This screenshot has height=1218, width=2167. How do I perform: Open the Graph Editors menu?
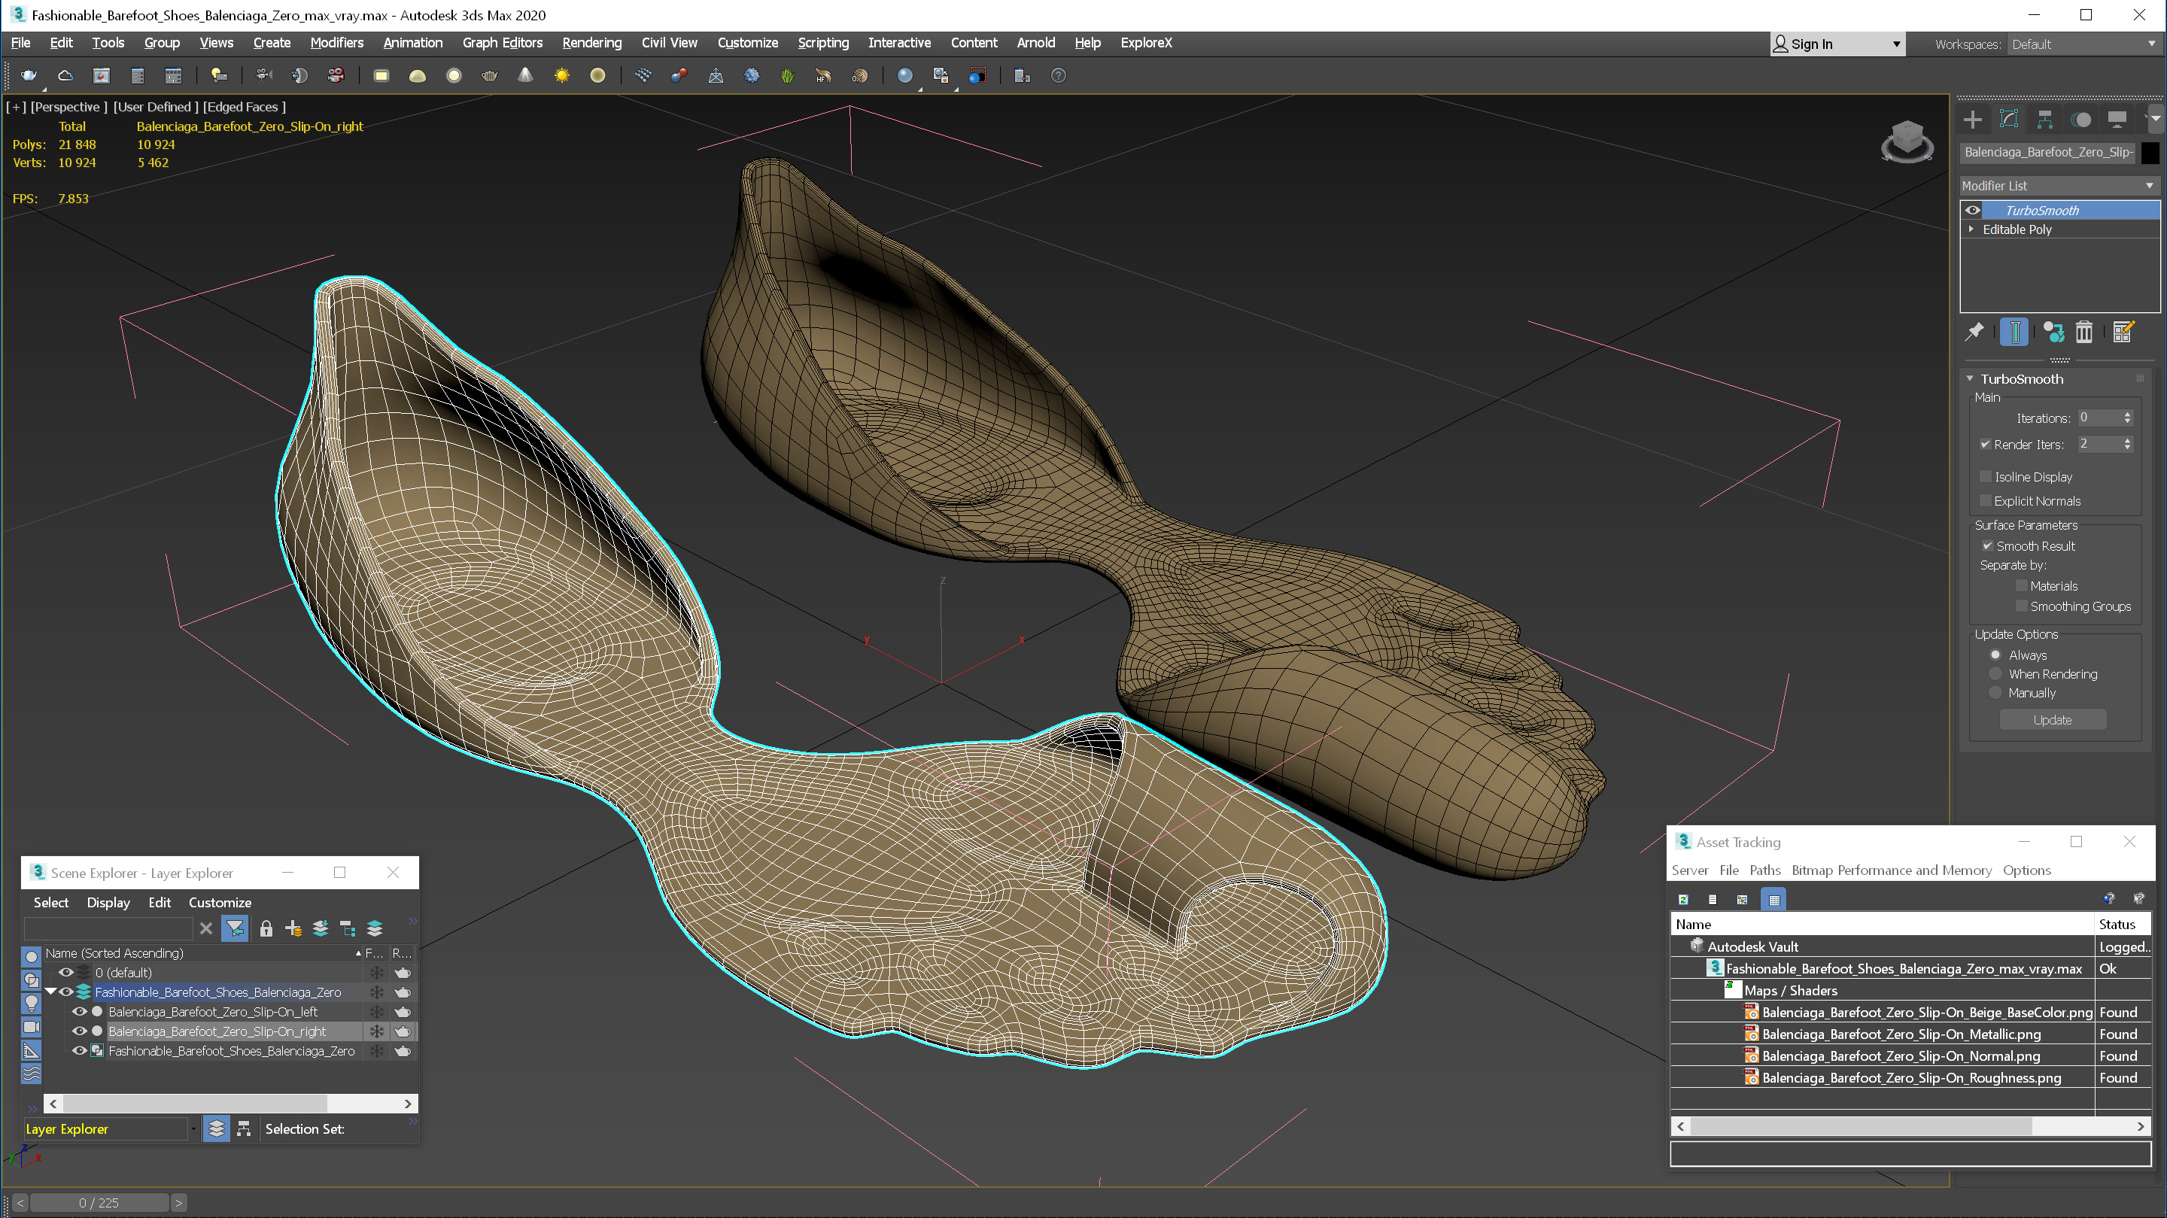[x=502, y=42]
